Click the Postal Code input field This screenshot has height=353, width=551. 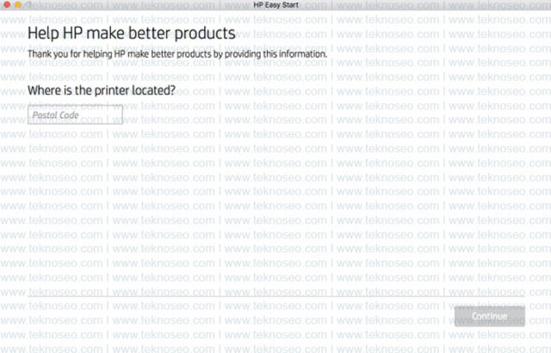point(75,115)
